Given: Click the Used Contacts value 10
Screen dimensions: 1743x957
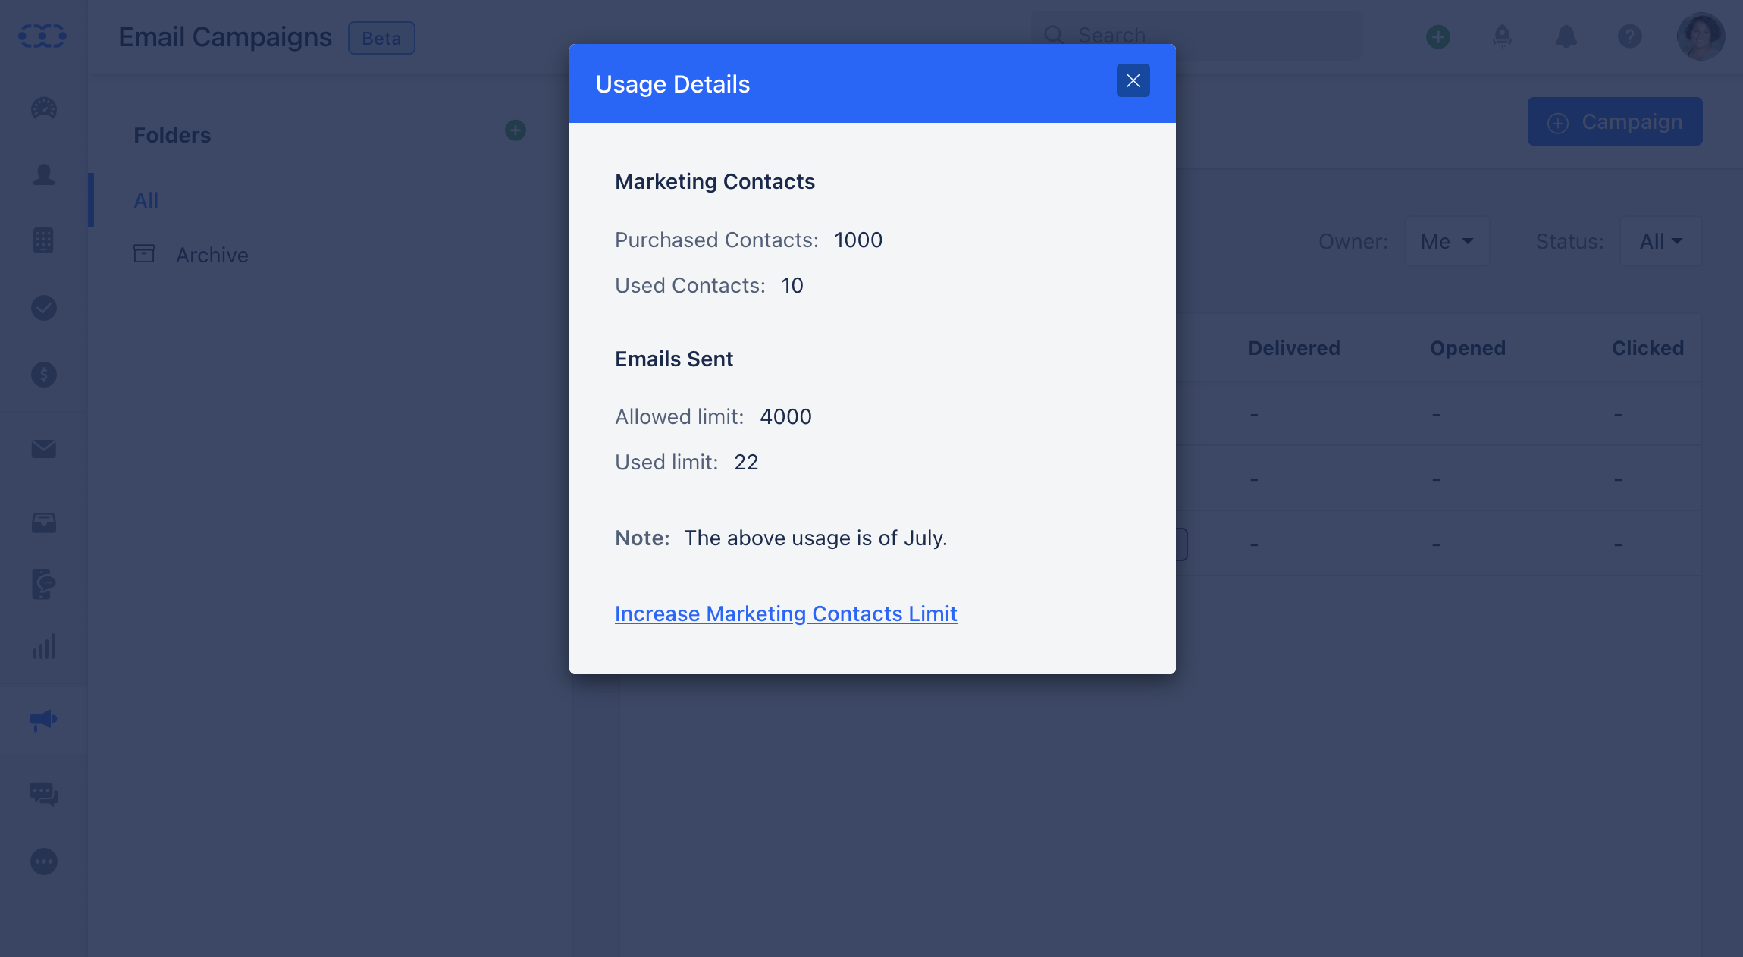Looking at the screenshot, I should click(792, 285).
